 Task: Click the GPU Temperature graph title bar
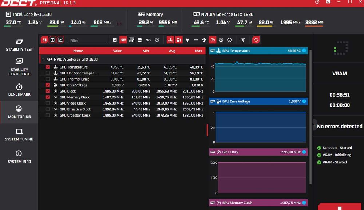click(258, 51)
